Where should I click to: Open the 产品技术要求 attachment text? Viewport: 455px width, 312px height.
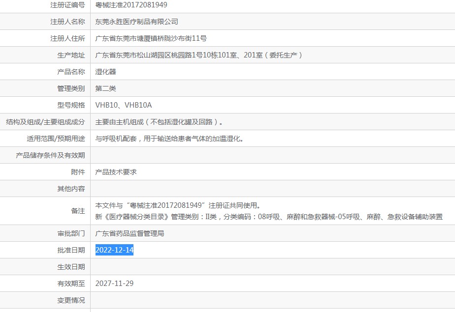[116, 172]
